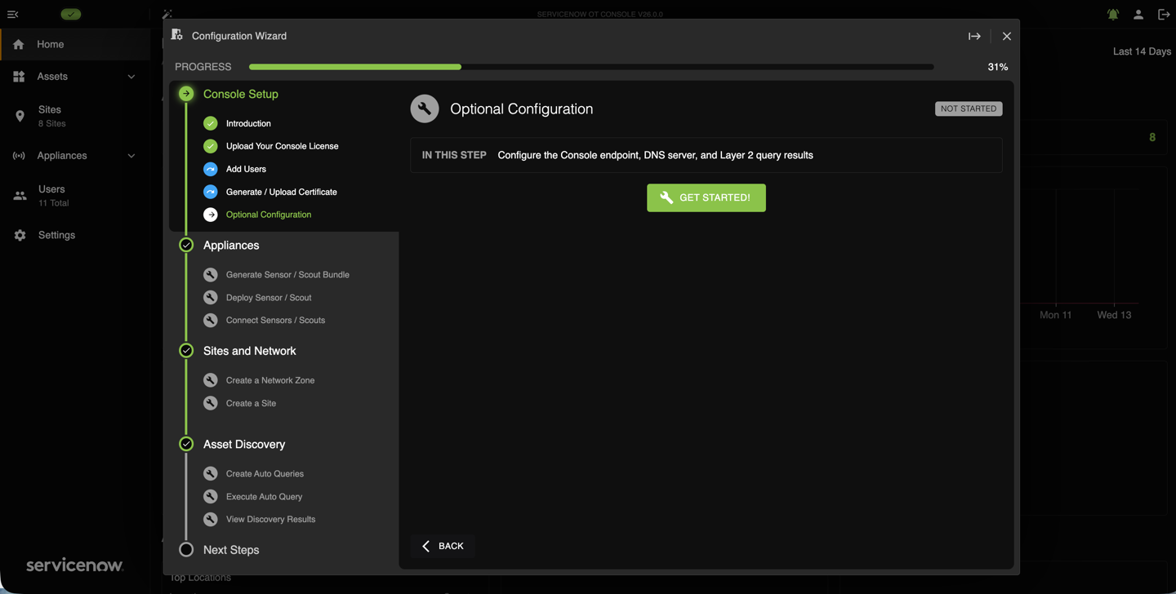Select Create a Network Zone step
Viewport: 1176px width, 594px height.
click(x=270, y=380)
